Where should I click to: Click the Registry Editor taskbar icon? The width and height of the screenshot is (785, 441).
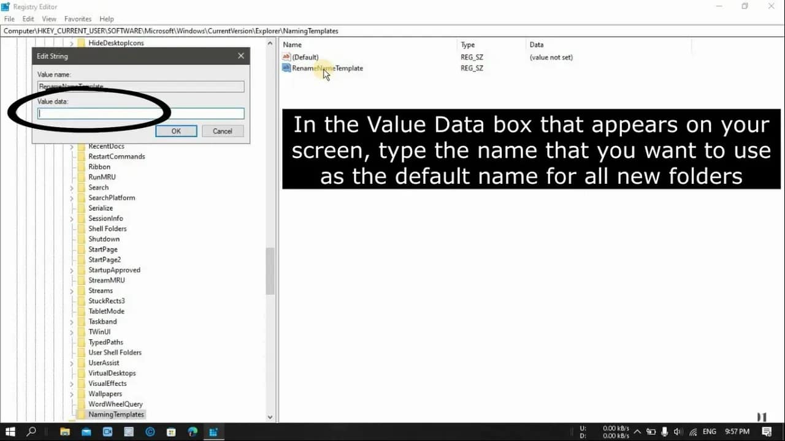[213, 432]
